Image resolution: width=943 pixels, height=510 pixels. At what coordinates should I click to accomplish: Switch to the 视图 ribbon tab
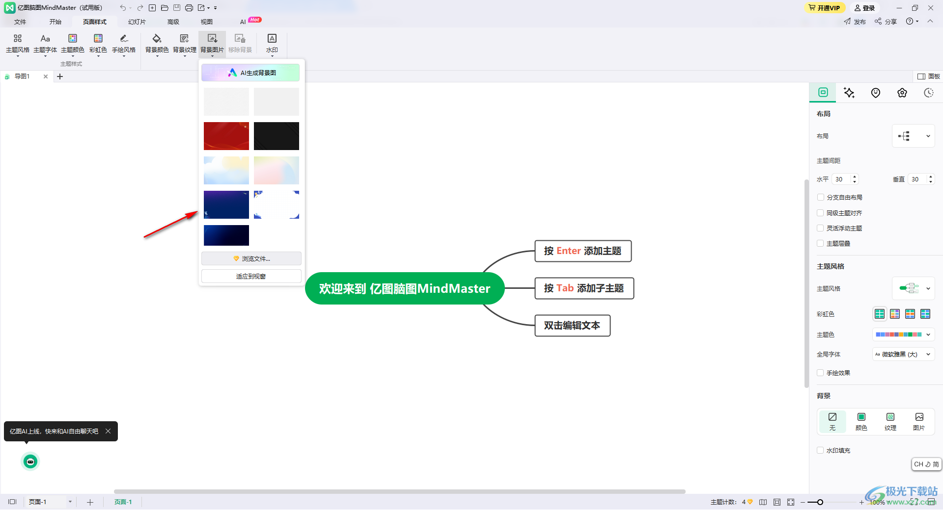[x=207, y=22]
